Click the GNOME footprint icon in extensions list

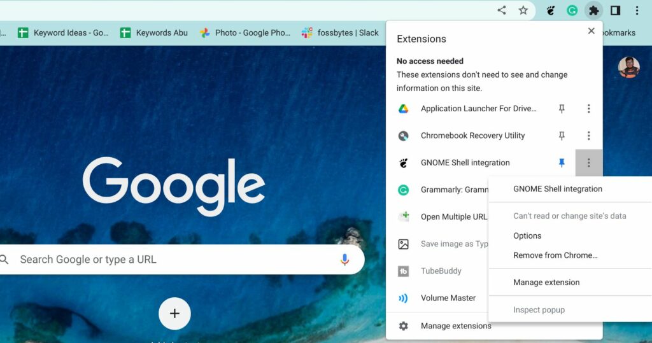[403, 162]
